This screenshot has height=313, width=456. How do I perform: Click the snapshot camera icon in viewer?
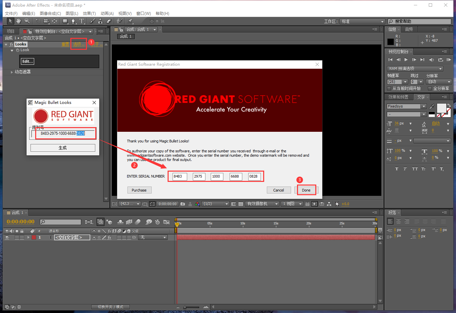183,204
